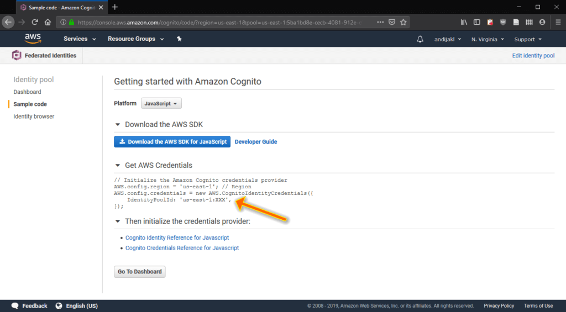Click the Getting started with Amazon Cognito heading
Viewport: 566px width, 312px height.
pyautogui.click(x=188, y=82)
